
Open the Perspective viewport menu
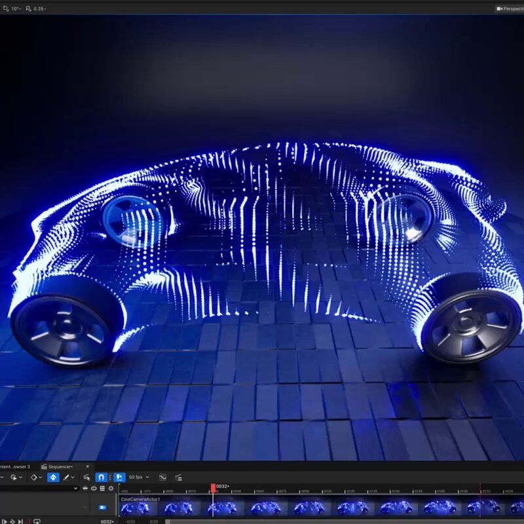[510, 9]
